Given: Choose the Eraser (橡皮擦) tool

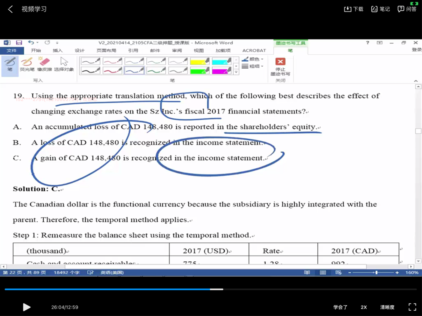Looking at the screenshot, I should tap(44, 64).
